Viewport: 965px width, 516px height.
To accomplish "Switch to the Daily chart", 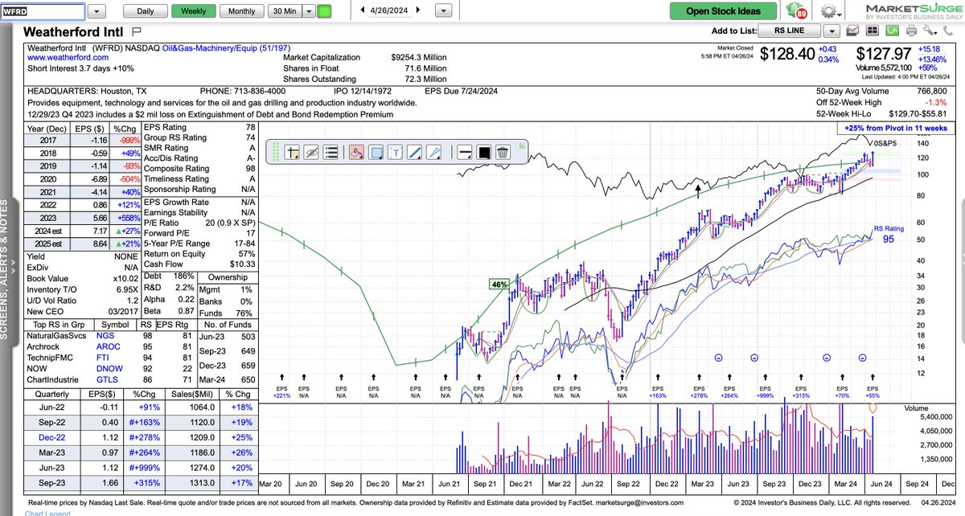I will point(146,11).
